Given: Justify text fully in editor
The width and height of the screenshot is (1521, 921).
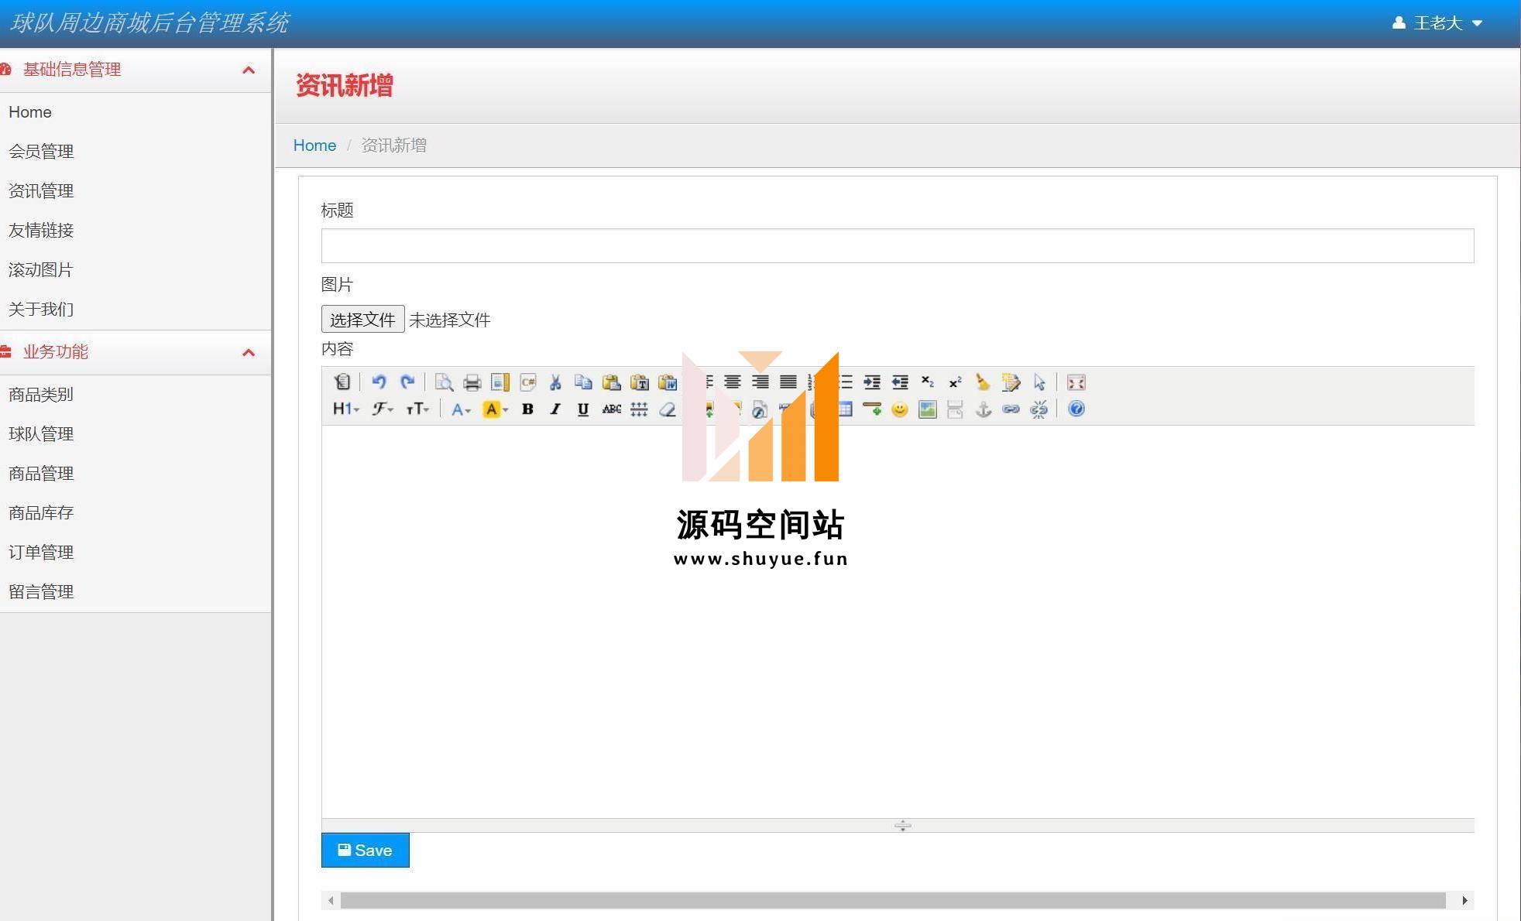Looking at the screenshot, I should point(788,382).
